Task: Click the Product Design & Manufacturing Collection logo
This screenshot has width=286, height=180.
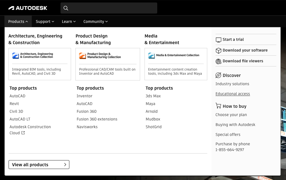Action: pos(82,56)
